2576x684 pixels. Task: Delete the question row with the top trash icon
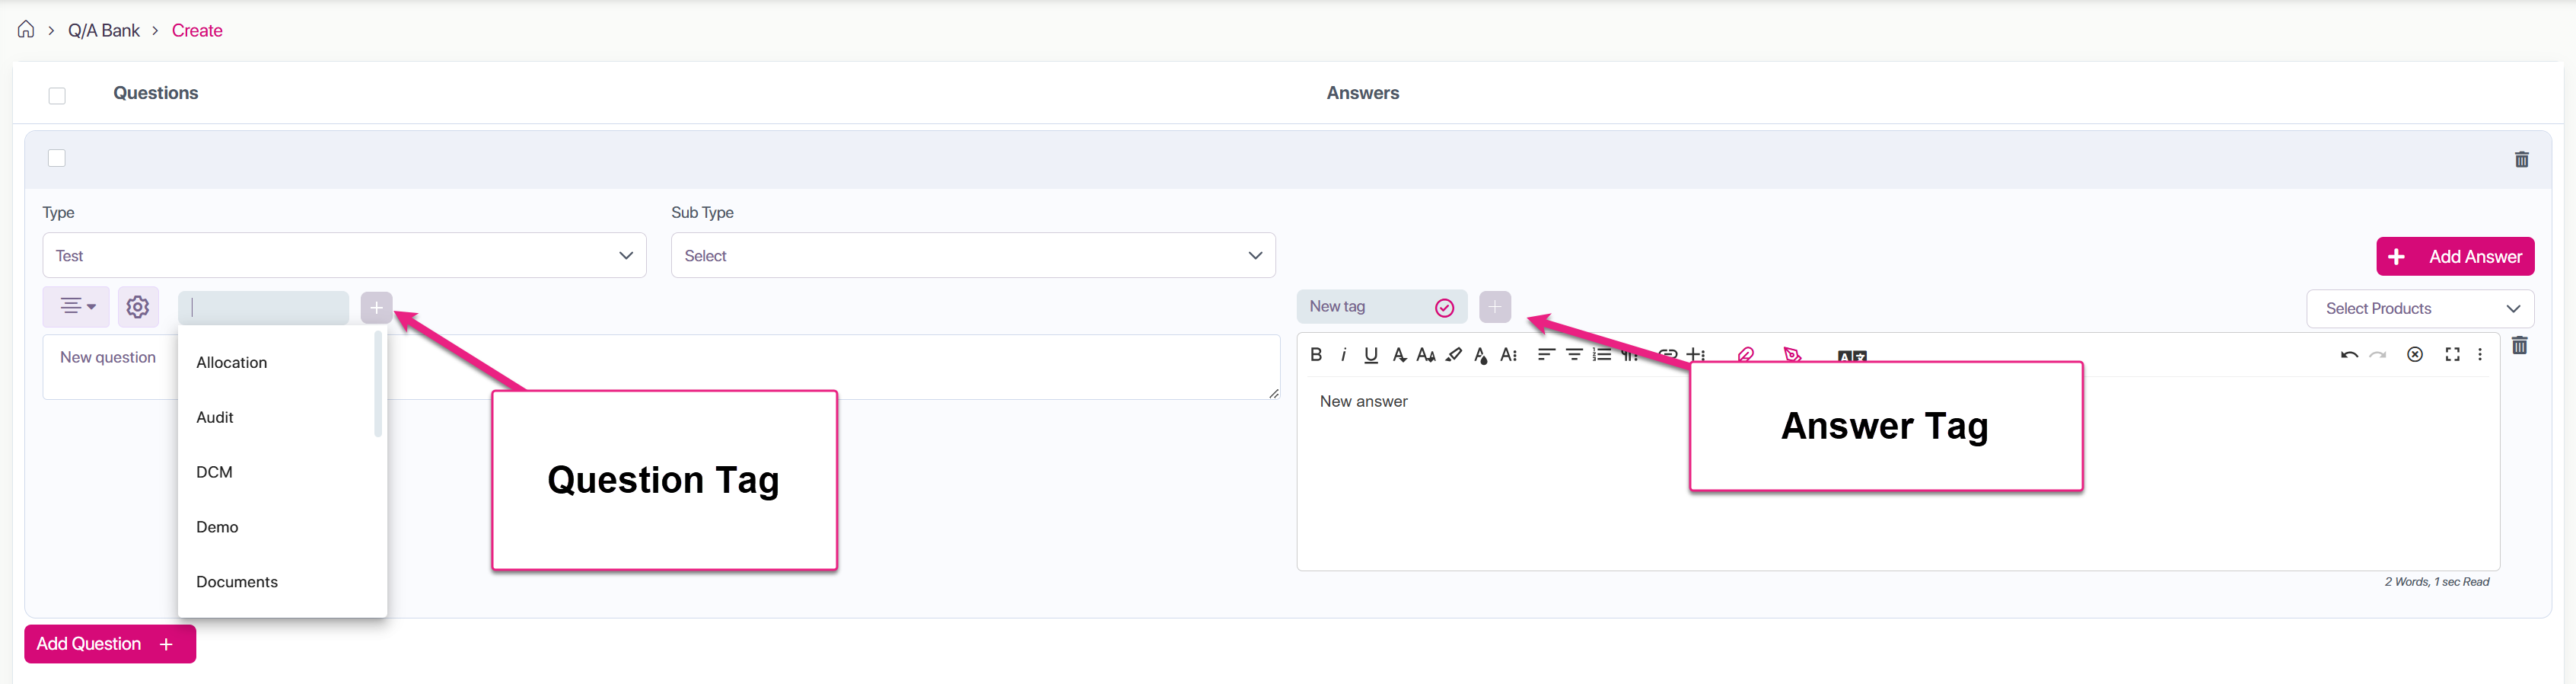[2521, 159]
